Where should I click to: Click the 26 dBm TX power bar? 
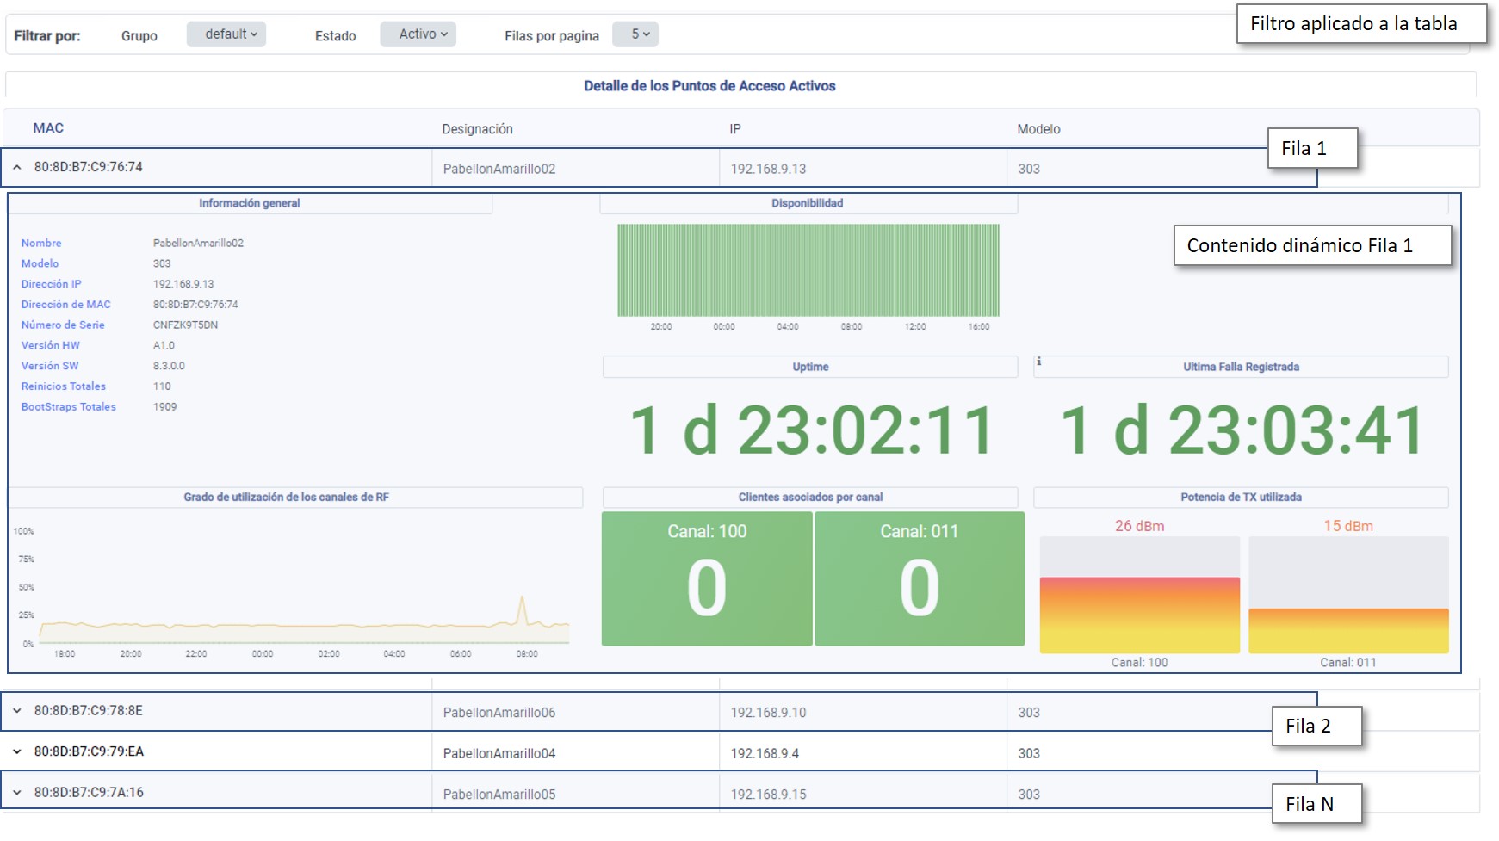point(1139,615)
